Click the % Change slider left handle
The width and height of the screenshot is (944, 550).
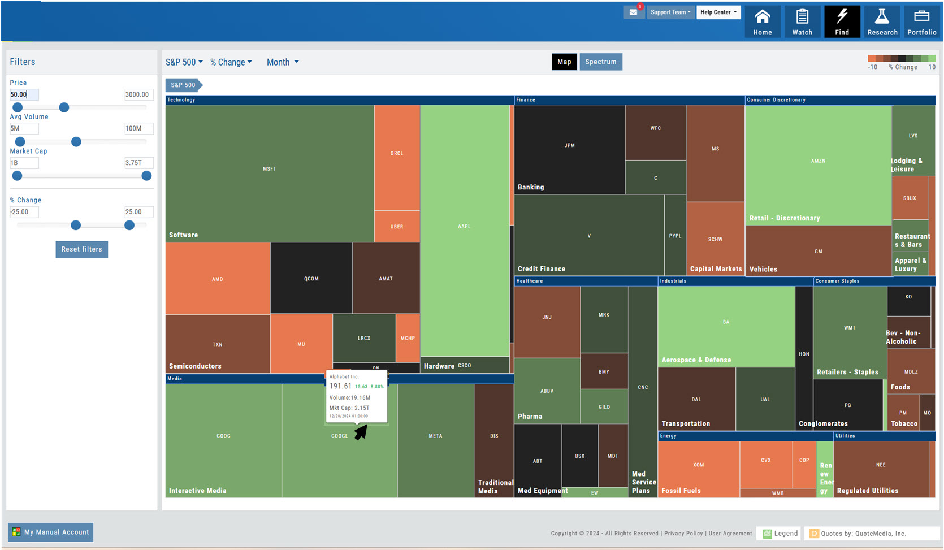76,225
